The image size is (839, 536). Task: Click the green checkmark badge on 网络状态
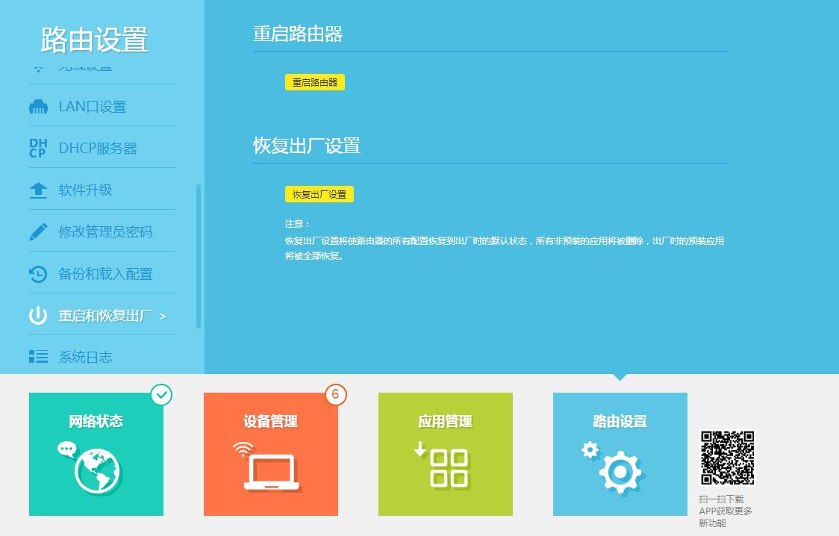(x=161, y=395)
